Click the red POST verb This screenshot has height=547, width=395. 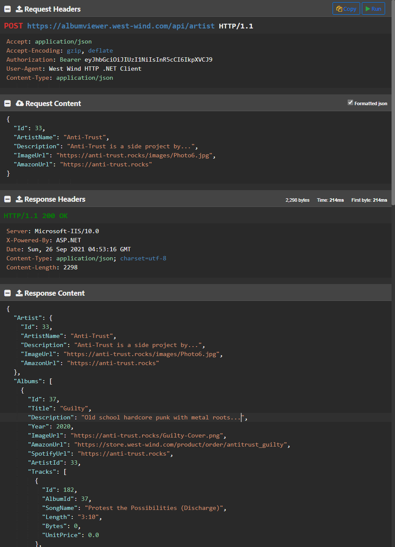[14, 26]
